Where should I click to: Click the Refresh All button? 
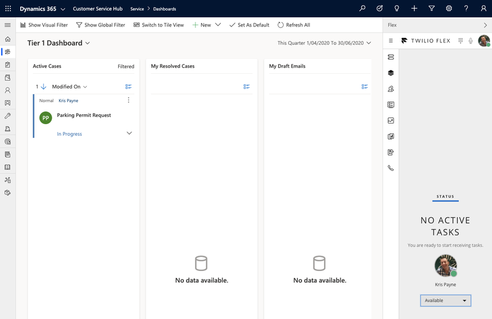pos(294,25)
